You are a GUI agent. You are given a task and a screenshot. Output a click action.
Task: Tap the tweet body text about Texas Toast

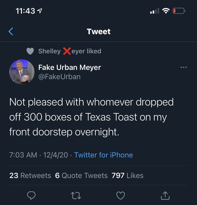(91, 117)
